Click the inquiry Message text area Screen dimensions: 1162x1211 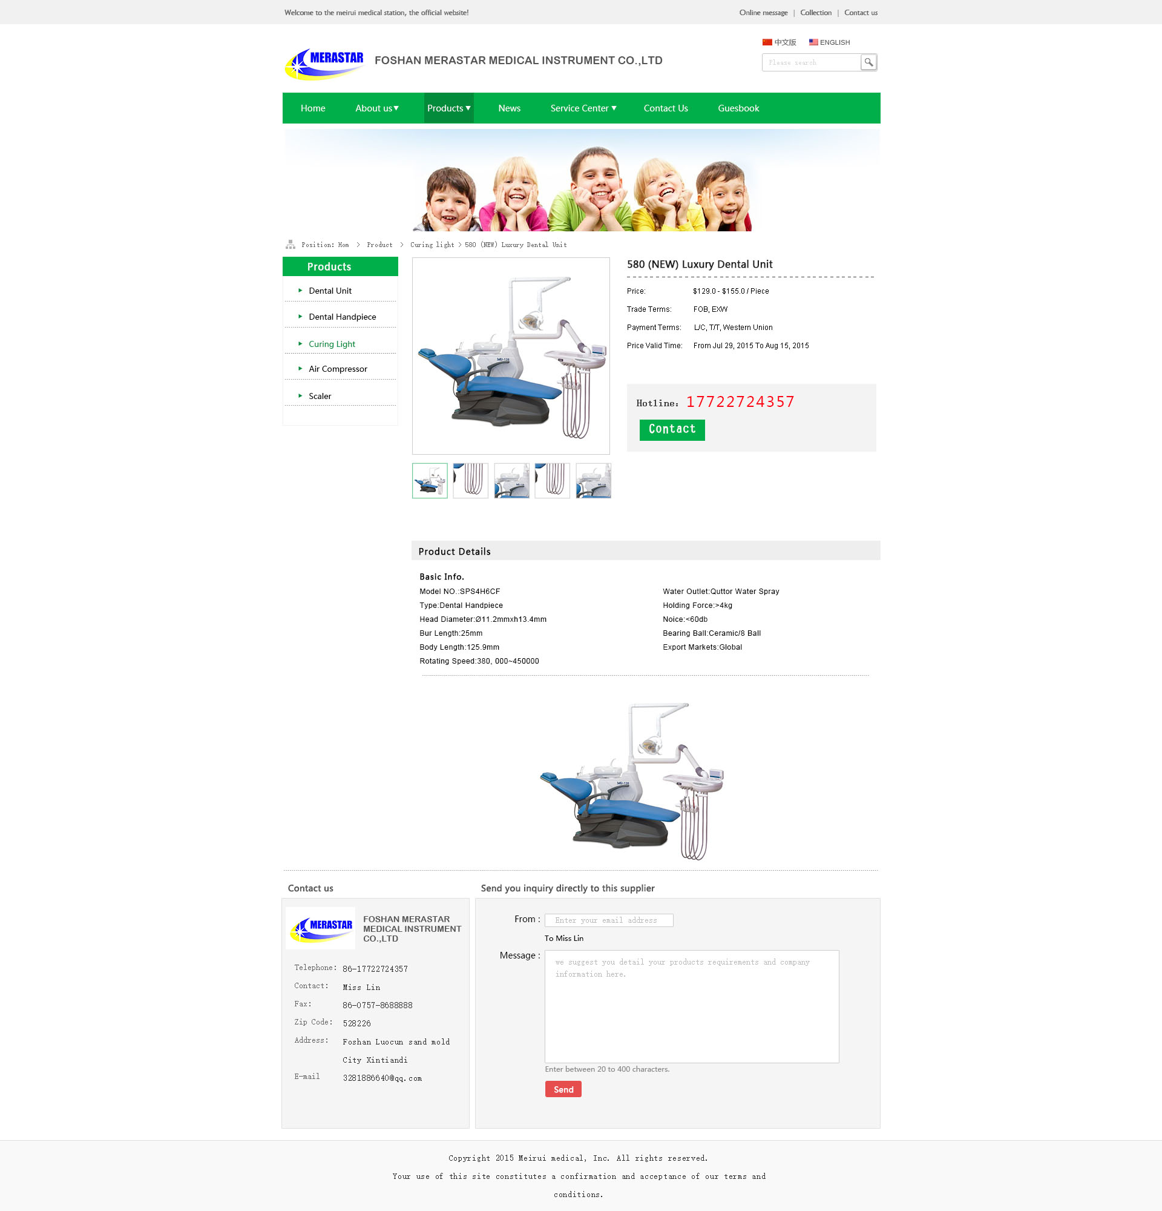pyautogui.click(x=692, y=1006)
